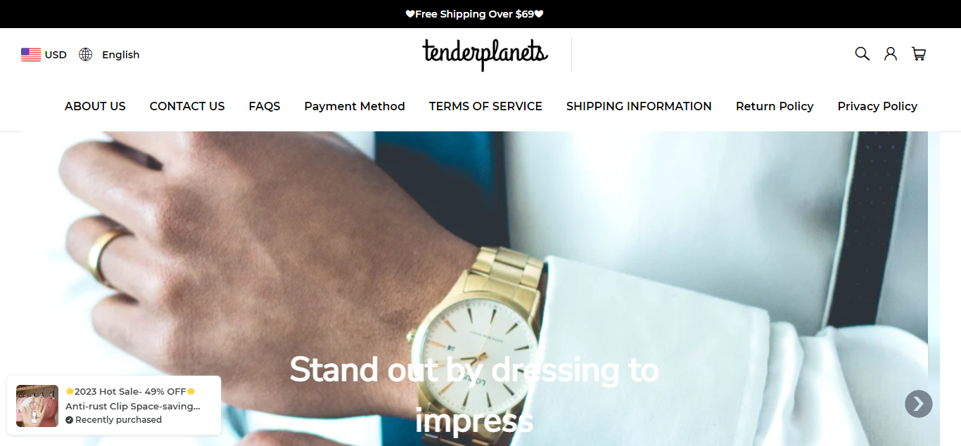This screenshot has height=446, width=961.
Task: Open the search magnifier icon
Action: click(862, 54)
